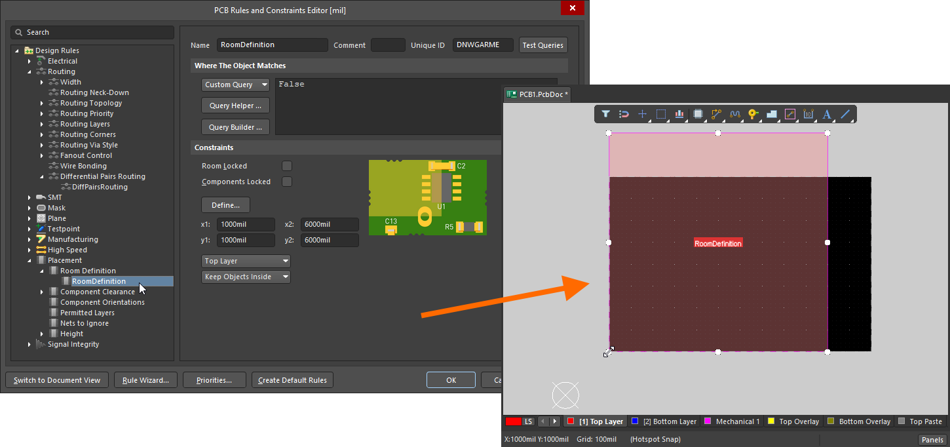Click the red current layer color swatch

click(x=514, y=421)
